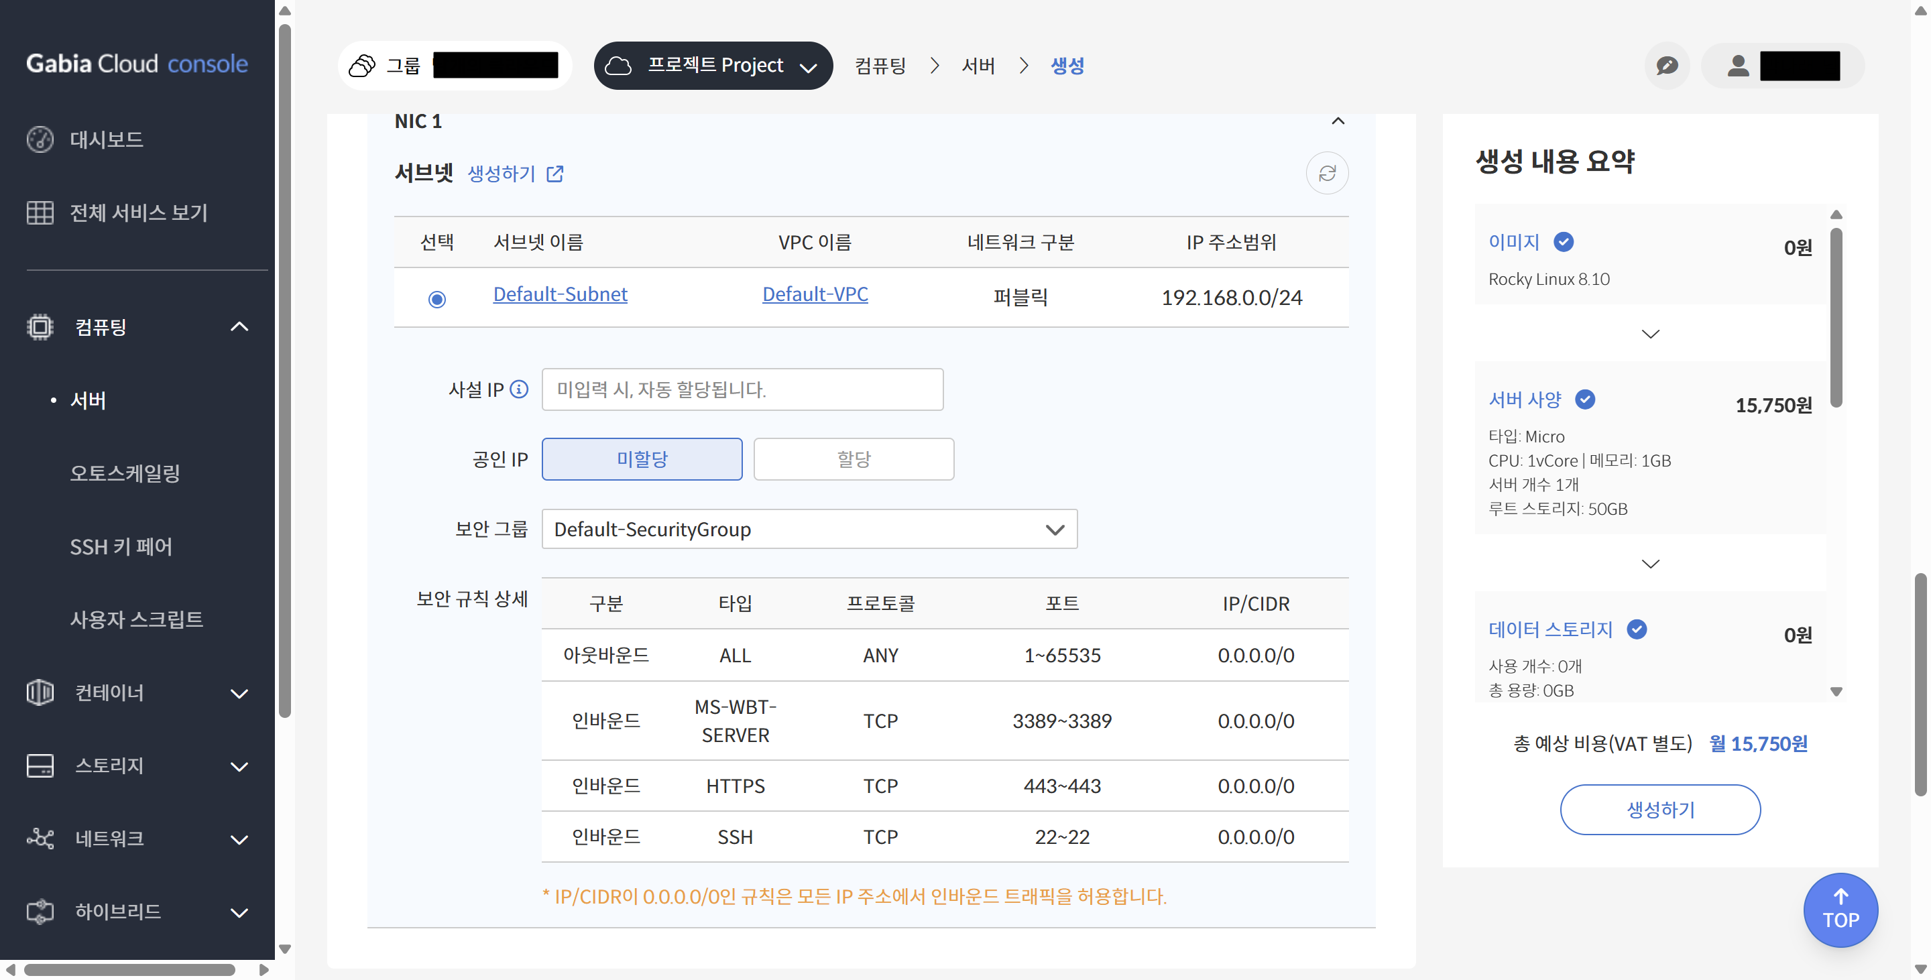Image resolution: width=1931 pixels, height=980 pixels.
Task: Click the subnet refresh icon
Action: click(x=1326, y=173)
